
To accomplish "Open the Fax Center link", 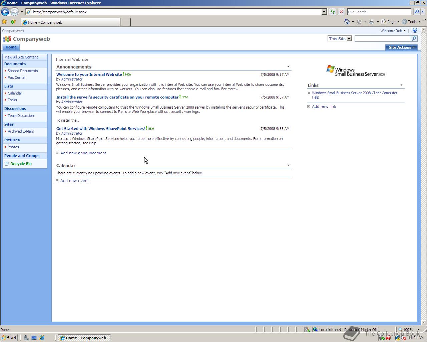I will [x=17, y=77].
